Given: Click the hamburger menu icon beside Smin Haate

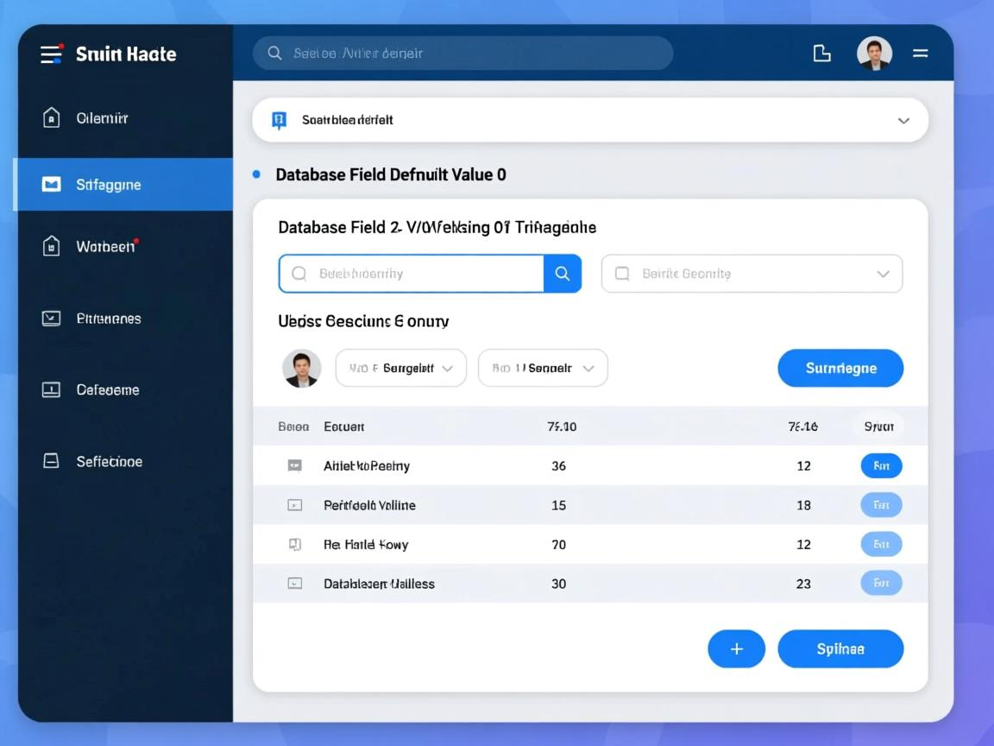Looking at the screenshot, I should tap(51, 54).
